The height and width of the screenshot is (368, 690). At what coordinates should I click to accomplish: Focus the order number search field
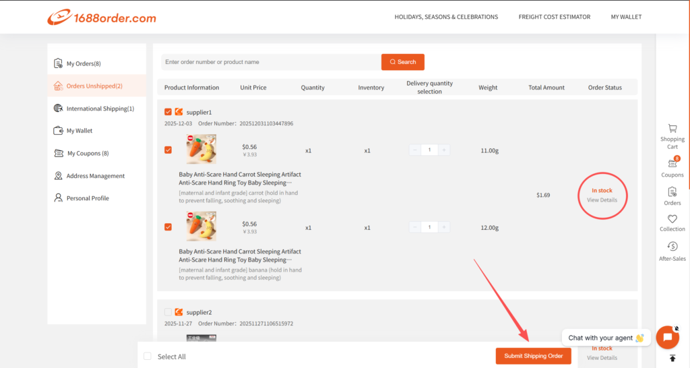tap(271, 62)
